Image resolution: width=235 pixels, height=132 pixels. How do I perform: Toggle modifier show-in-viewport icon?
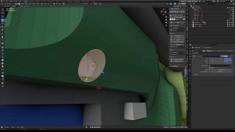[x=225, y=56]
